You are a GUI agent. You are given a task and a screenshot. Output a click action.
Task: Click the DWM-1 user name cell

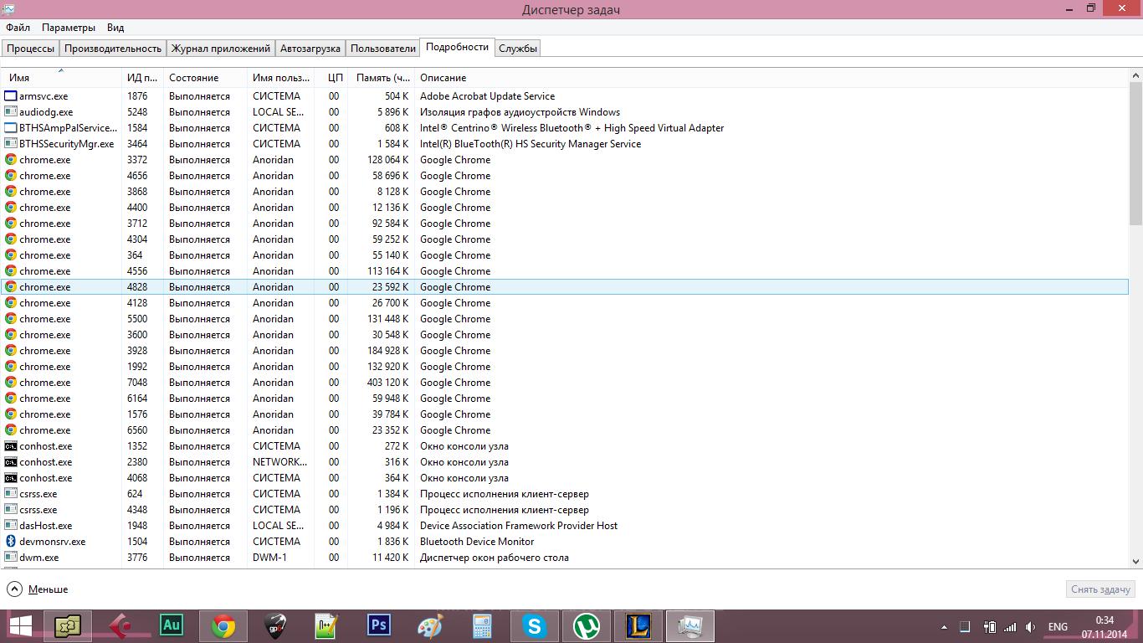(x=269, y=558)
